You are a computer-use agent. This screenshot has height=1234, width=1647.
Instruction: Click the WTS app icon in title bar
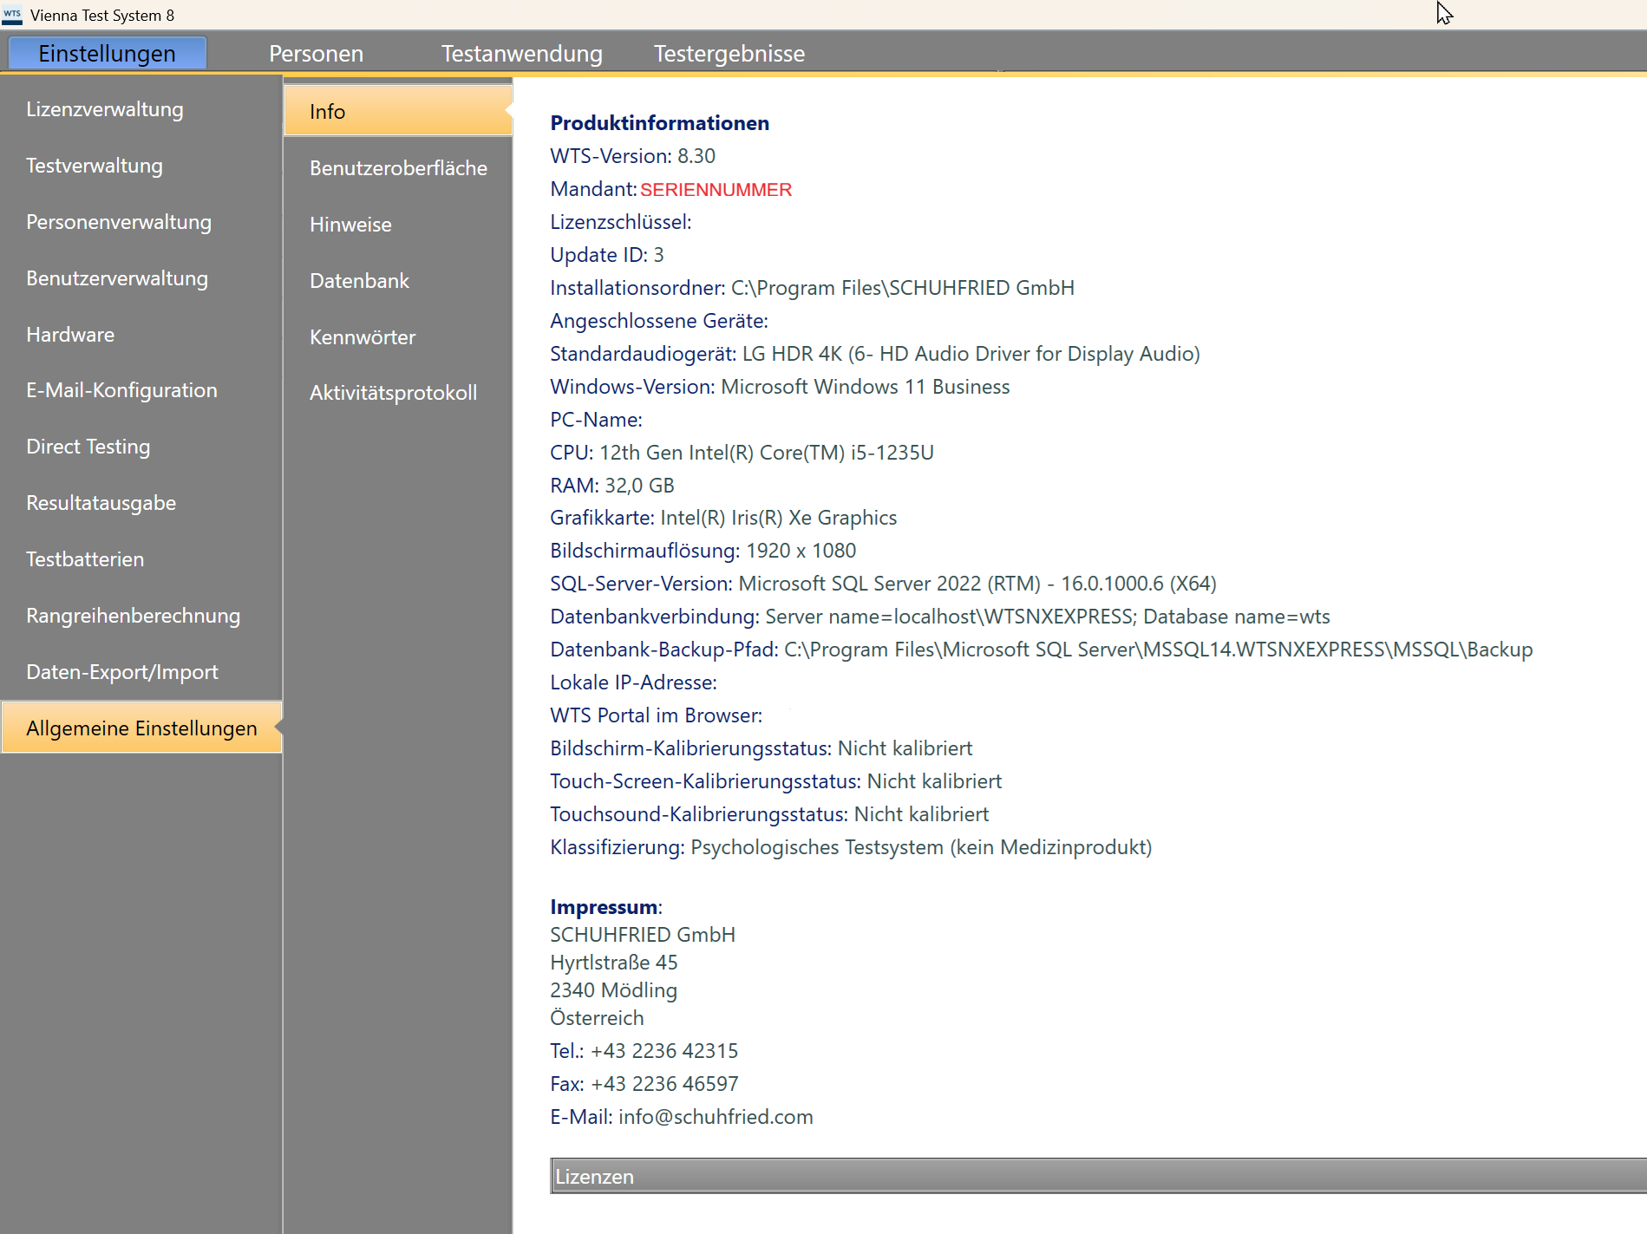[x=12, y=15]
